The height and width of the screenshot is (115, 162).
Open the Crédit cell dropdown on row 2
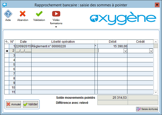point(151,51)
